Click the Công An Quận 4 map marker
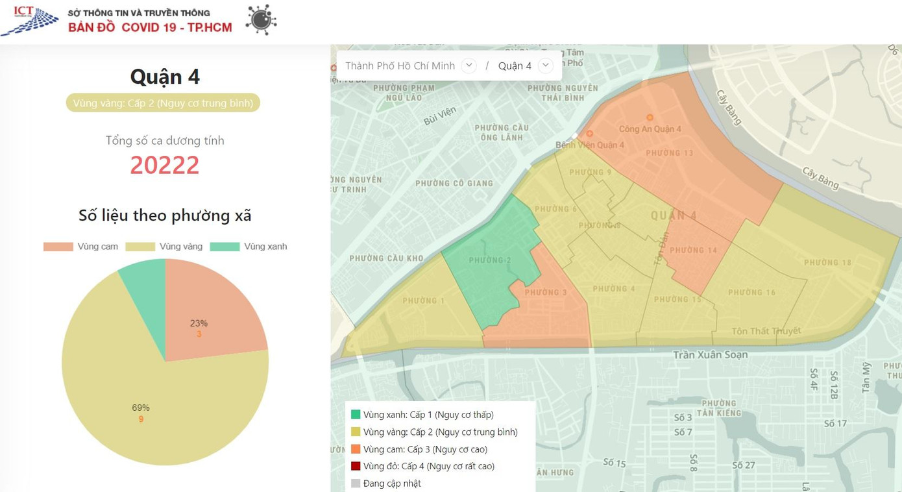 click(650, 117)
